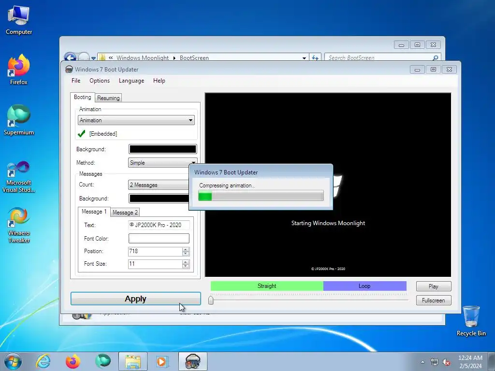Click the green checkmark beside Embedded
This screenshot has width=495, height=371.
coord(81,134)
